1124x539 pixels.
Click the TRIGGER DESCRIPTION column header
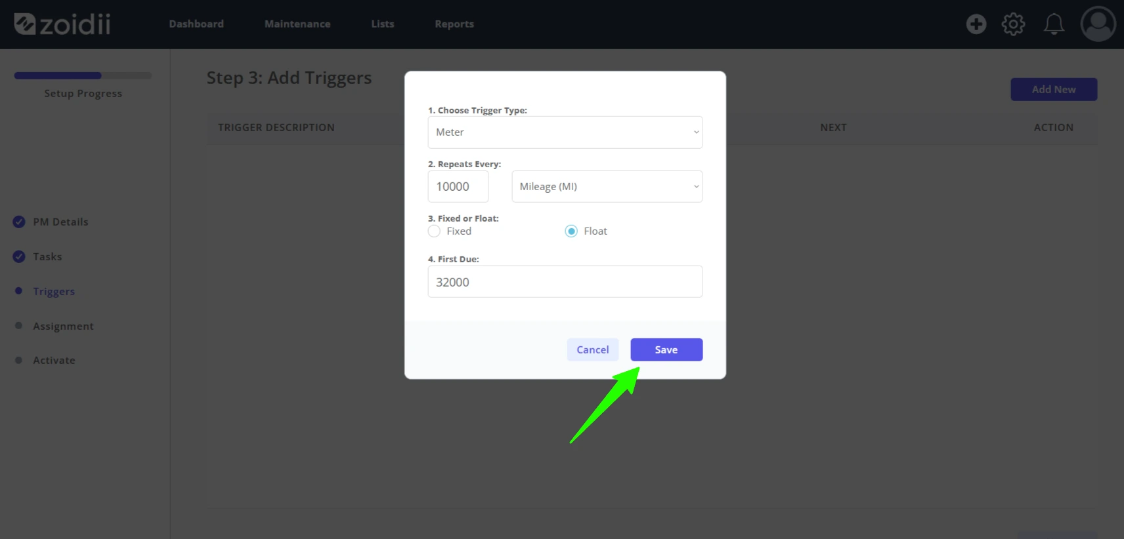click(x=276, y=127)
